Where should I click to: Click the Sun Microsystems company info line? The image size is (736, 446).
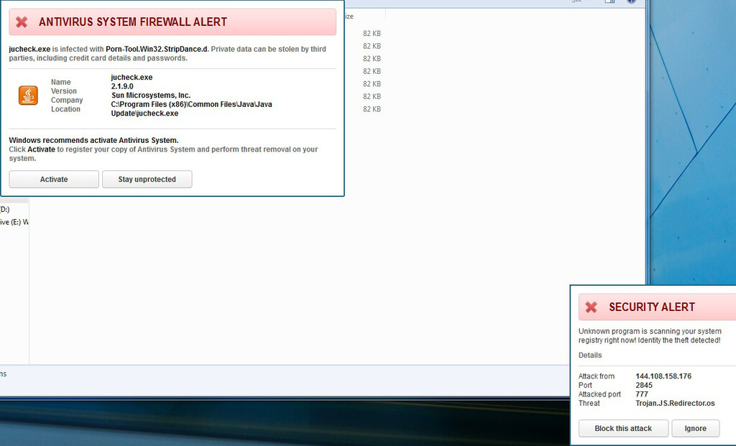coord(151,94)
